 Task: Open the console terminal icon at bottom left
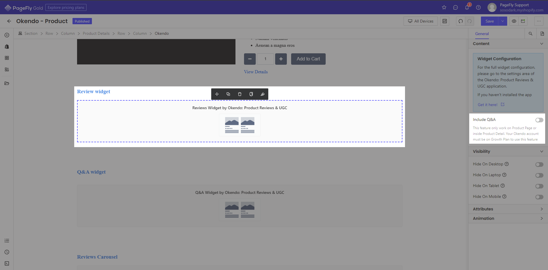pos(7,263)
